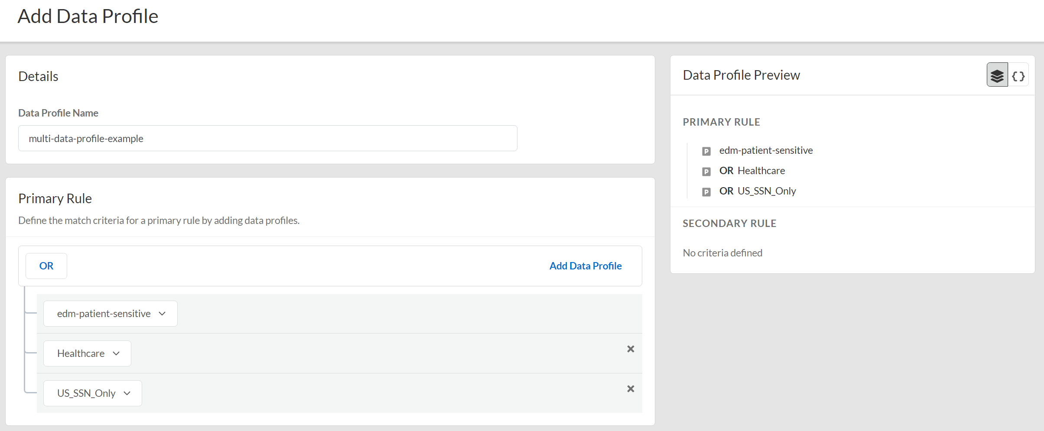Select OR US_SSN_Only entry in preview
The height and width of the screenshot is (431, 1044).
758,191
